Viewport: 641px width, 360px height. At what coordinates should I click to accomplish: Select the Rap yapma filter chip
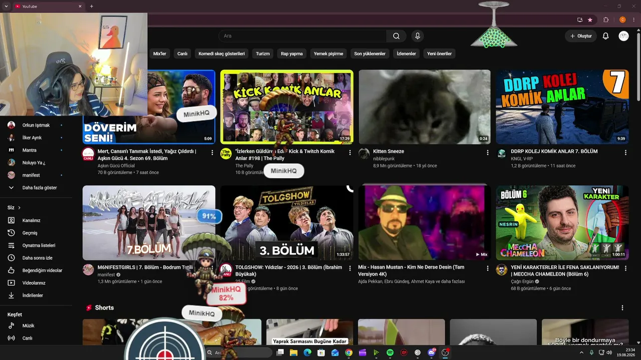pyautogui.click(x=291, y=53)
